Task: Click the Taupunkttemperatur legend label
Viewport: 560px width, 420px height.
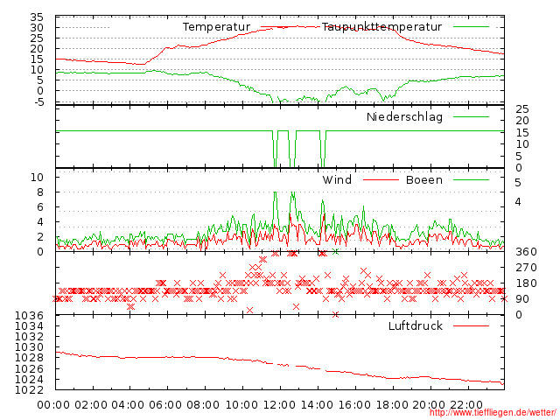Action: (381, 27)
